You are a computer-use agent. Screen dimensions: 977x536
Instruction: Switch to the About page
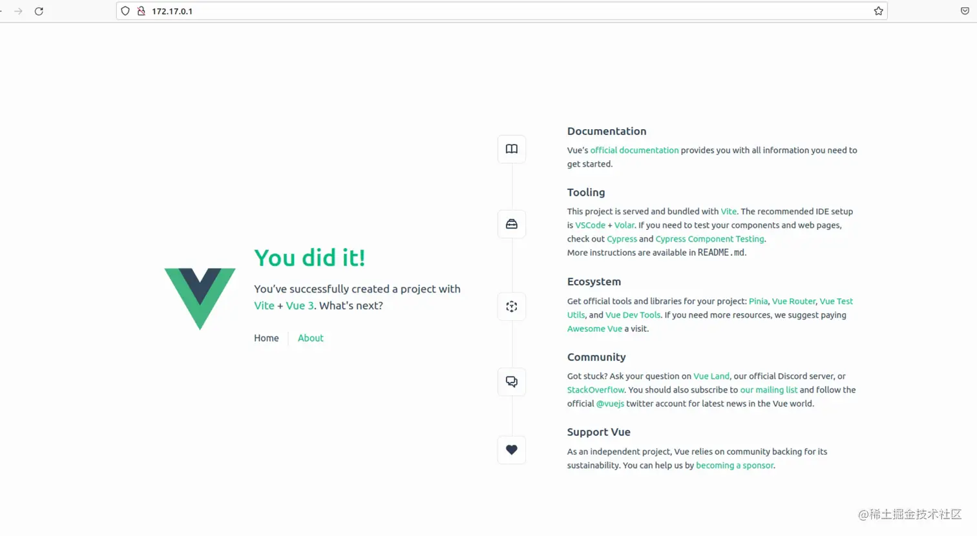(x=310, y=338)
